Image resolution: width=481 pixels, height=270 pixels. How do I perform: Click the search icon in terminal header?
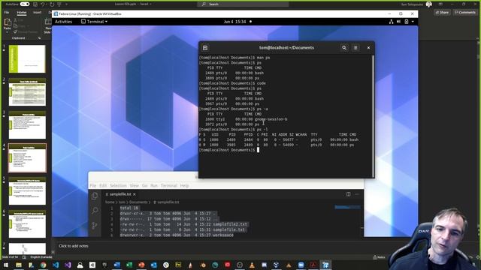coord(344,48)
